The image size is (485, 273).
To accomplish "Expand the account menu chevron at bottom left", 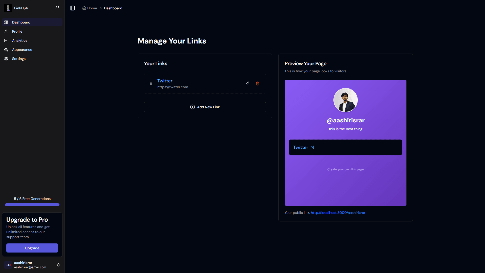I will pos(58,265).
